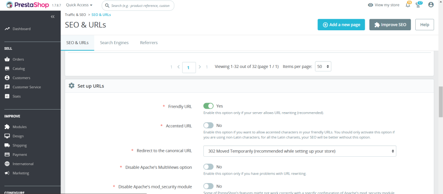Open View my store link

click(383, 5)
